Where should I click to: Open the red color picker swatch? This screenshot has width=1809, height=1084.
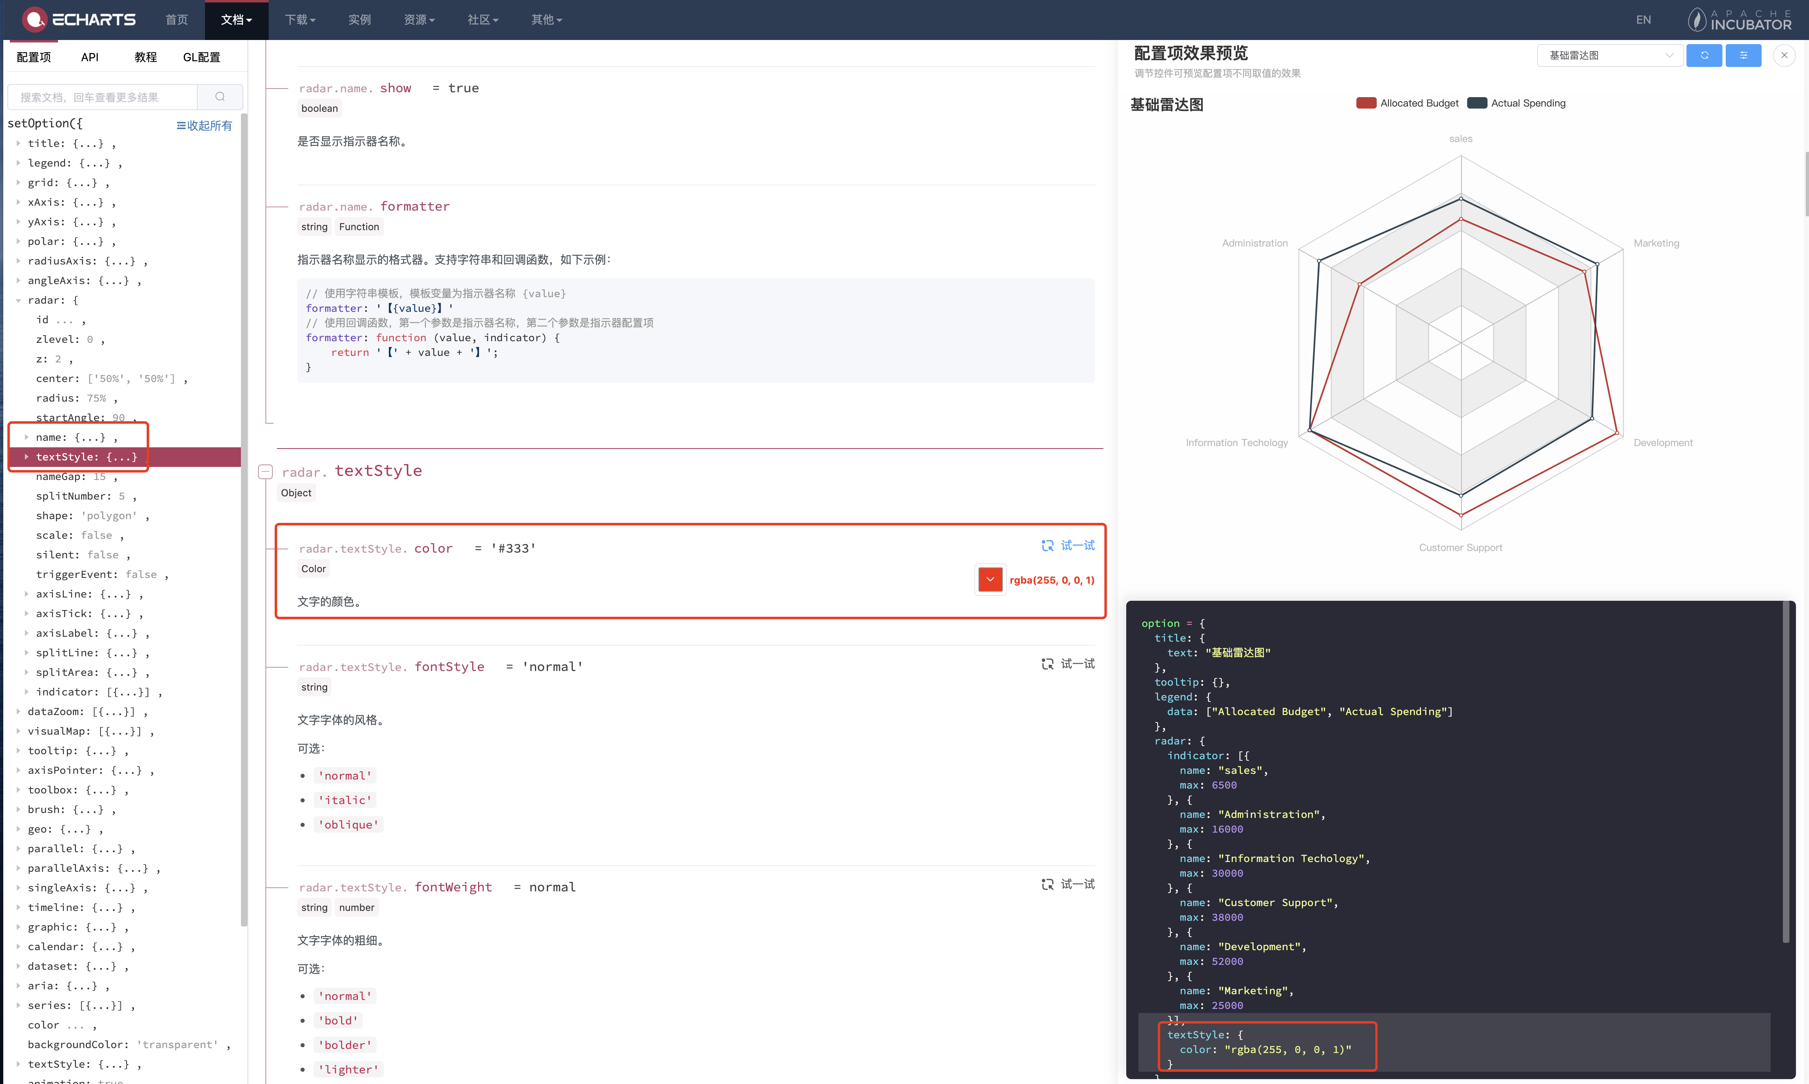tap(990, 580)
